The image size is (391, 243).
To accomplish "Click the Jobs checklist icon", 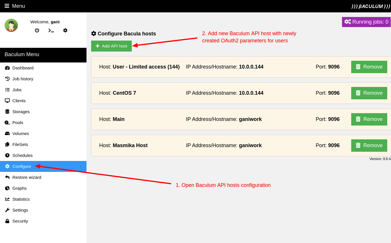I will tap(7, 90).
